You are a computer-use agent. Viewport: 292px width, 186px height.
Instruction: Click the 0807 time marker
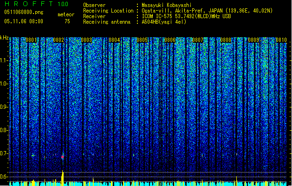click(x=198, y=40)
